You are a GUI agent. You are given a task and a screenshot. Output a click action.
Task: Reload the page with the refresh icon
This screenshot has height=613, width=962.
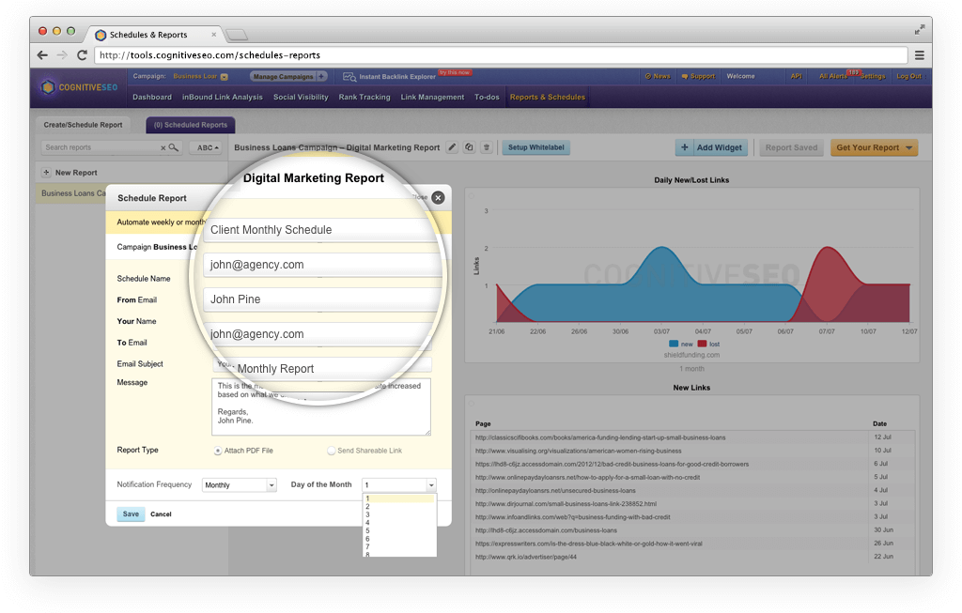82,55
